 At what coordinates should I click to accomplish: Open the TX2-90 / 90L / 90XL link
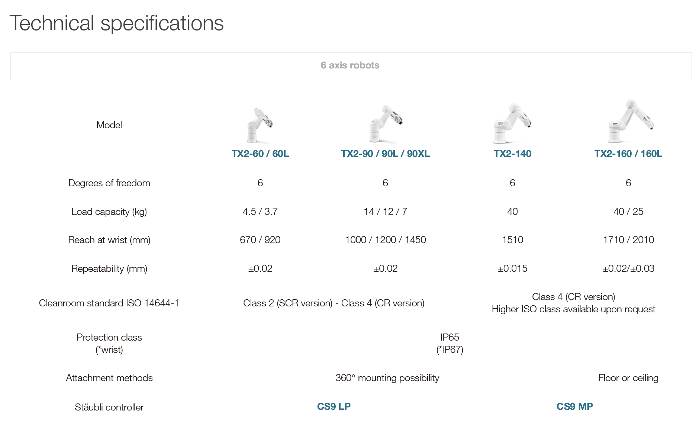tap(385, 154)
